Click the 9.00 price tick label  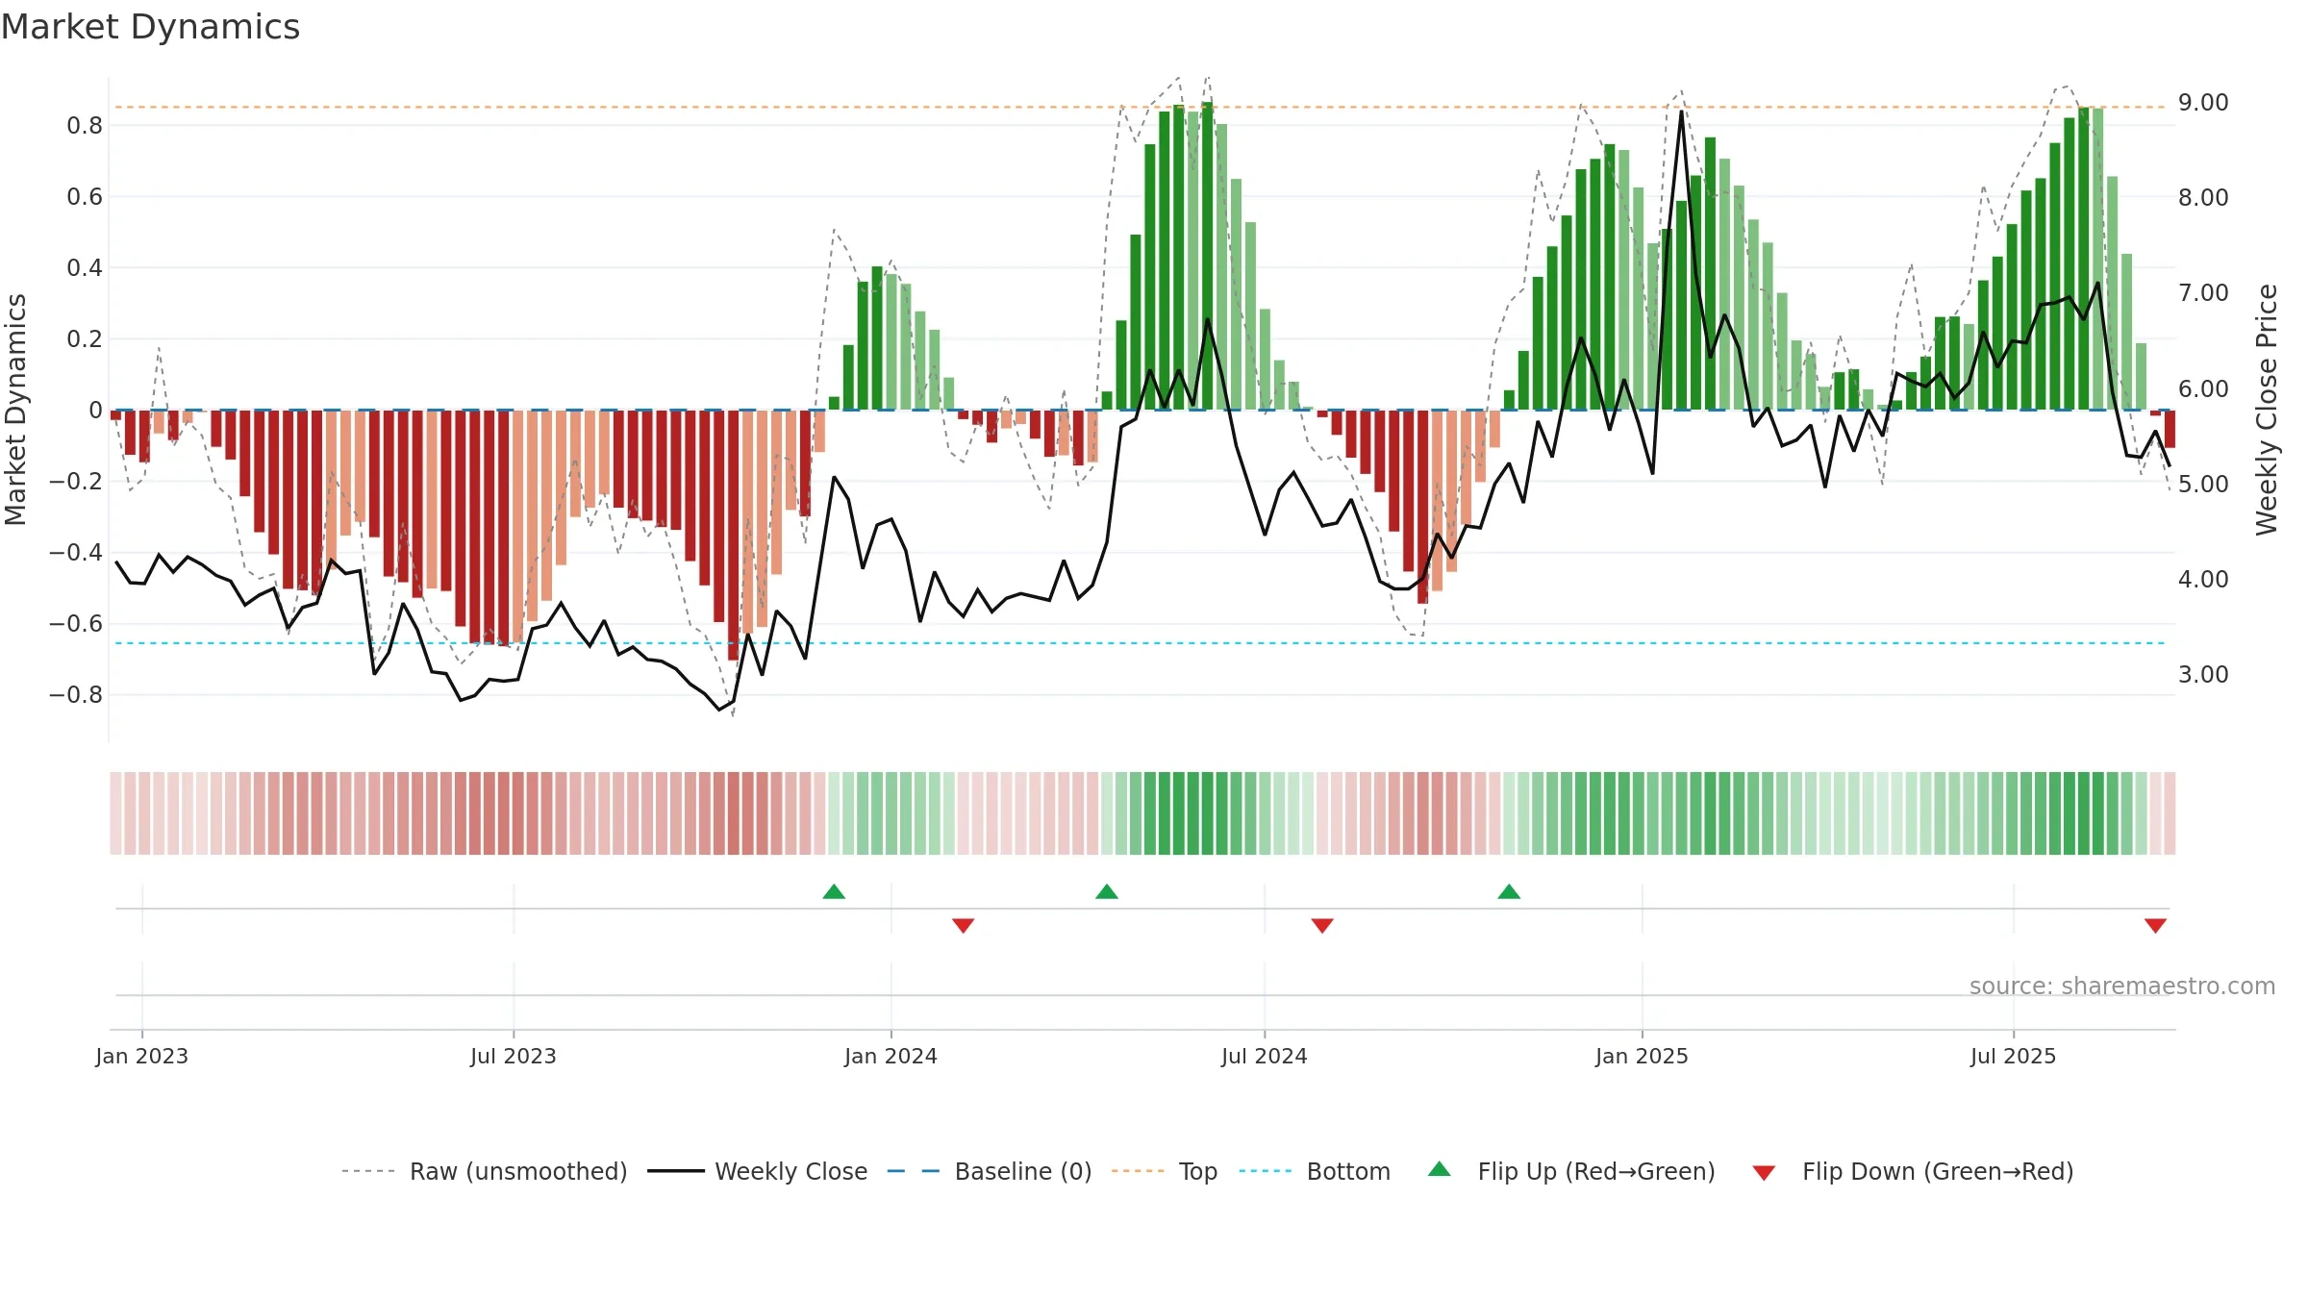(x=2204, y=103)
